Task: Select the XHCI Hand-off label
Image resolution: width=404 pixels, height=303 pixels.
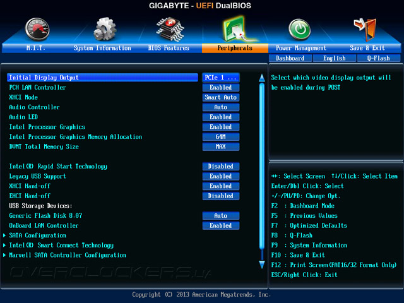Action: tap(30, 186)
